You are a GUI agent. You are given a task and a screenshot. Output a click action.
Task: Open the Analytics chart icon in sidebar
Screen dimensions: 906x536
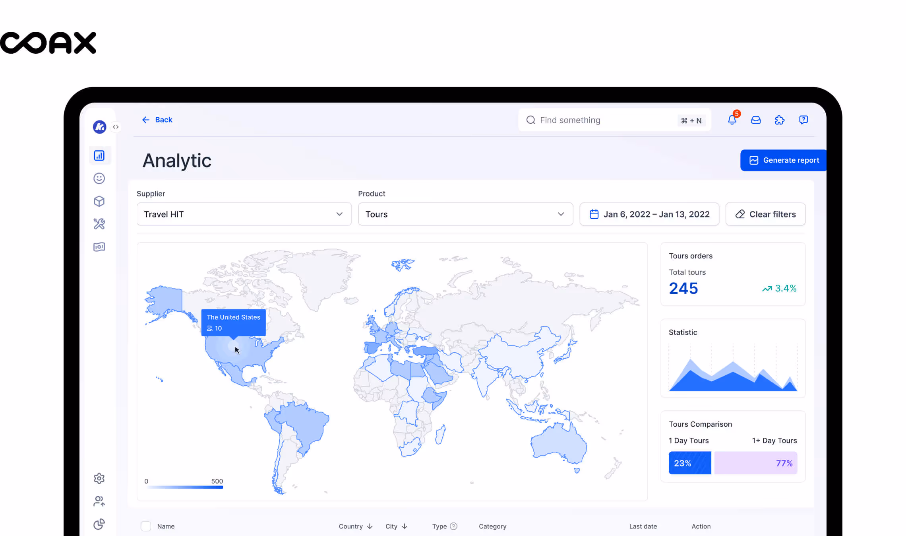tap(99, 155)
